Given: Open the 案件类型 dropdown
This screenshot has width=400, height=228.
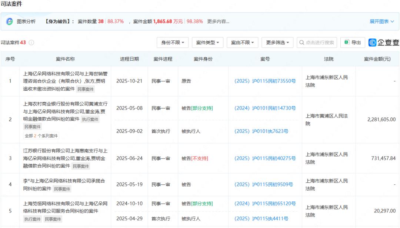Looking at the screenshot, I should click(207, 43).
